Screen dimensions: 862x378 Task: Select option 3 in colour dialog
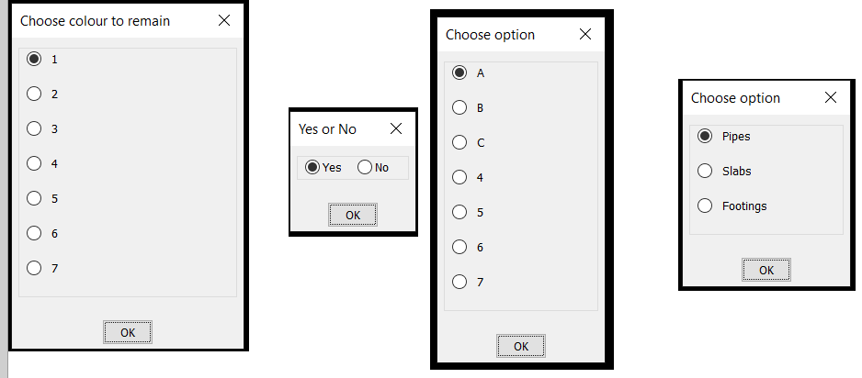click(x=35, y=128)
